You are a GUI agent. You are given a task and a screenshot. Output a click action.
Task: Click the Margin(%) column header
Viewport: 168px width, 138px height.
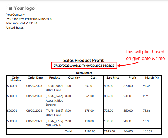152,77
